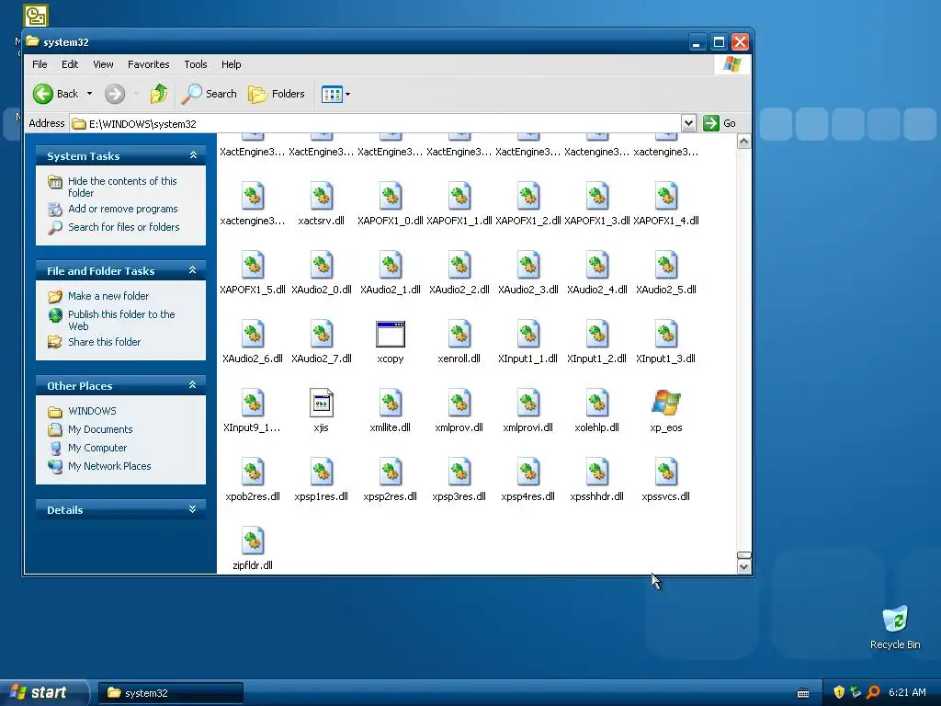Collapse the Other Places panel

[x=193, y=385]
